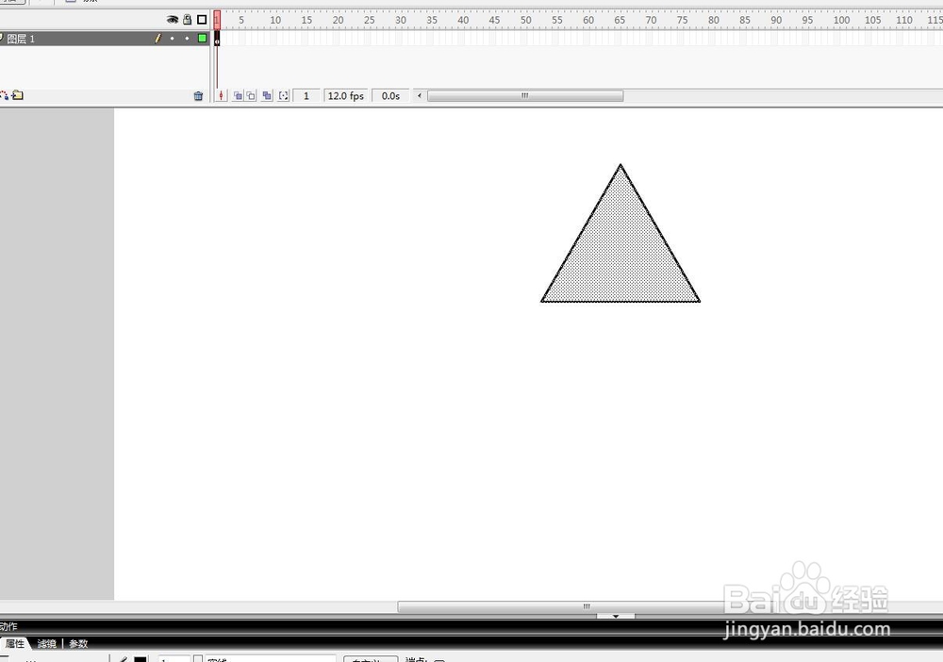
Task: Toggle visibility of all layers (eye icon)
Action: [173, 20]
